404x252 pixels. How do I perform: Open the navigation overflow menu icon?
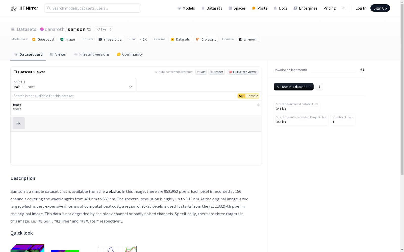344,8
